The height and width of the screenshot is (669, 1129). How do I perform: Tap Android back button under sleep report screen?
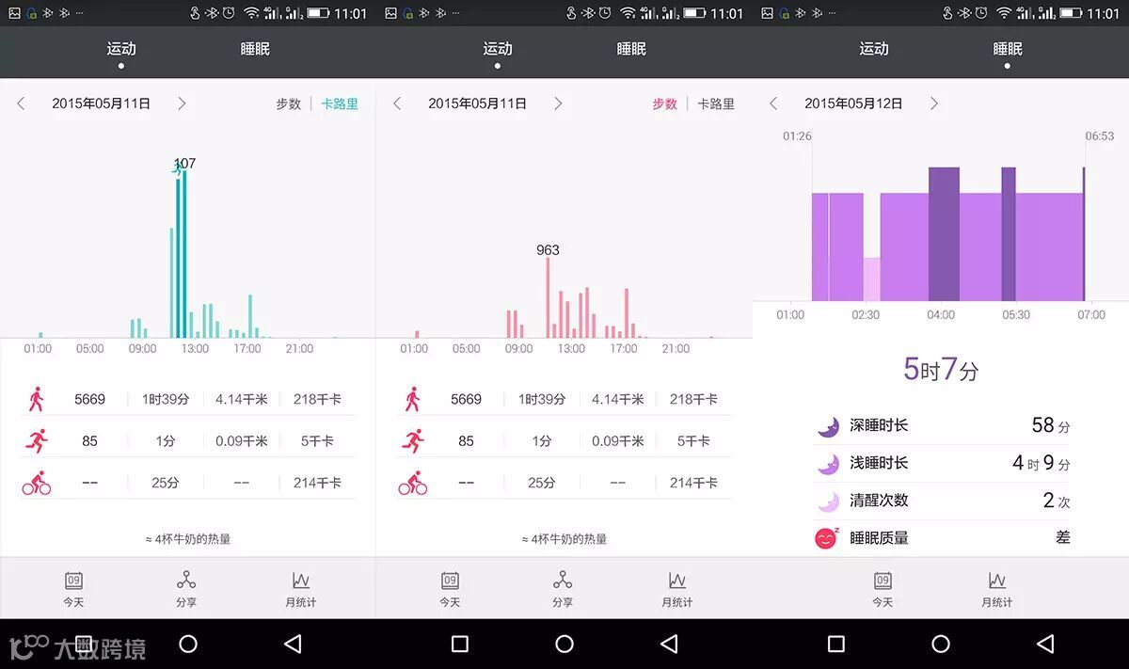(1045, 644)
